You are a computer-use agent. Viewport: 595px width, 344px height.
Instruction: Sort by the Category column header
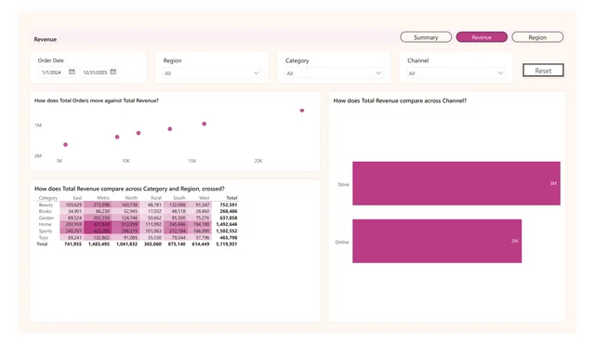point(47,198)
